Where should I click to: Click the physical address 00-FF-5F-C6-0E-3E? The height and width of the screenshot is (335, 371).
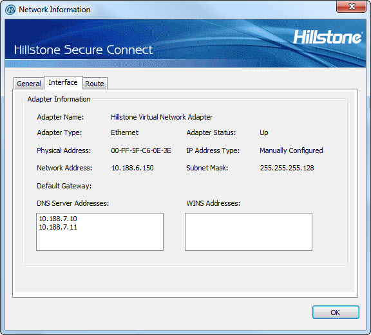tap(141, 150)
